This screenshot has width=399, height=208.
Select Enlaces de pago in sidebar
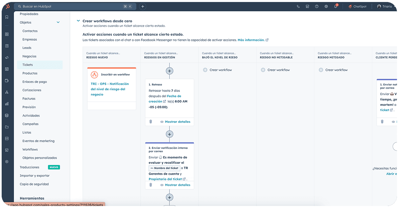[35, 82]
